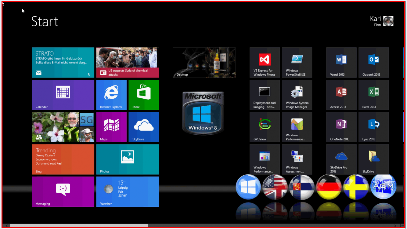The height and width of the screenshot is (229, 407).
Task: Launch VS Express for Windows Phone
Action: (x=265, y=62)
